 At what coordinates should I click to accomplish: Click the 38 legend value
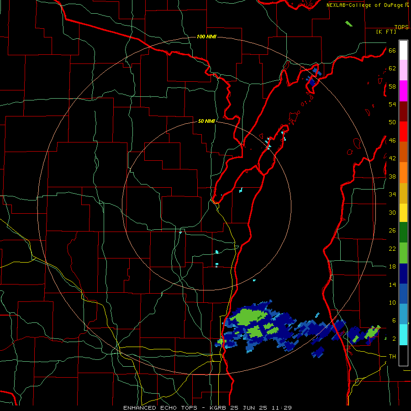pos(392,176)
